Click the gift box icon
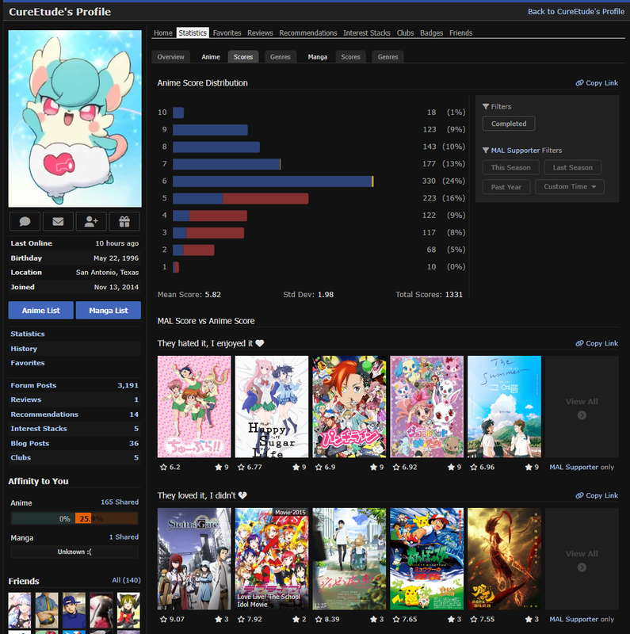Image resolution: width=630 pixels, height=634 pixels. click(124, 222)
